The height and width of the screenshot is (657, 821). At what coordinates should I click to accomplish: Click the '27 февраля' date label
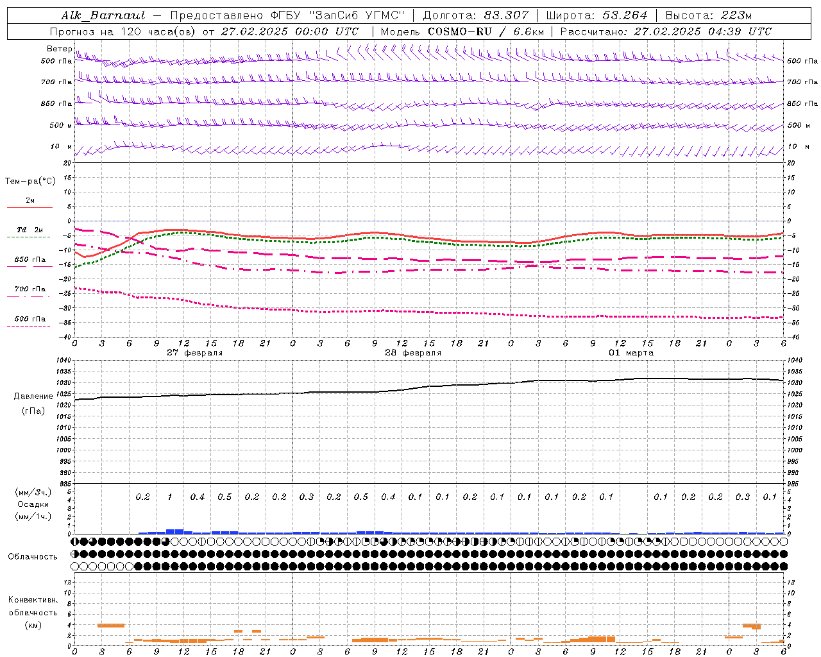[x=195, y=353]
